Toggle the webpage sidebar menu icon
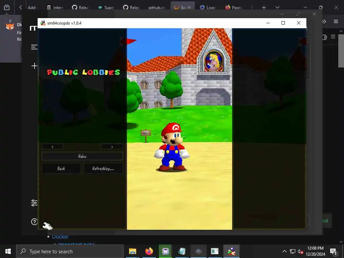344x258 pixels. pos(34,47)
